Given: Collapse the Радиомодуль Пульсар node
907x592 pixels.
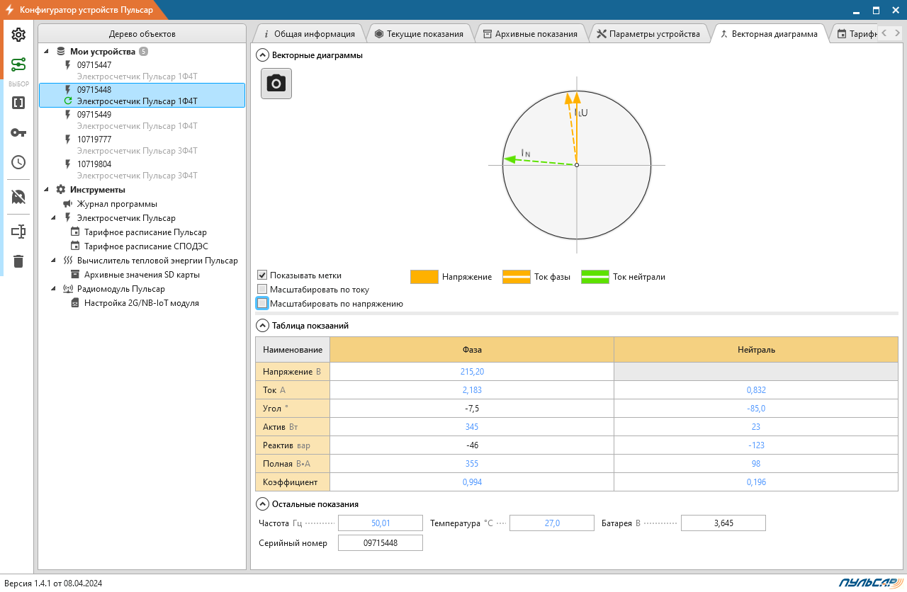Looking at the screenshot, I should [x=54, y=289].
